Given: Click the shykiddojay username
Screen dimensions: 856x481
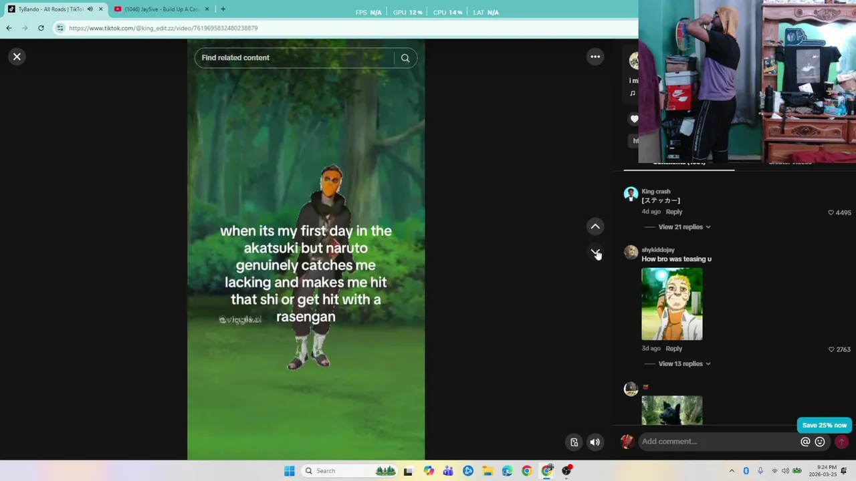Looking at the screenshot, I should 658,250.
